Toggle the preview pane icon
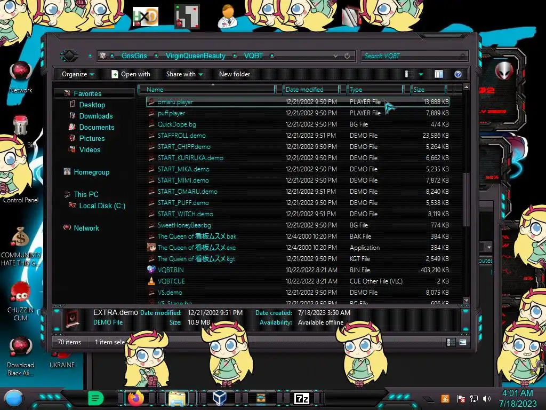546x410 pixels. (439, 74)
